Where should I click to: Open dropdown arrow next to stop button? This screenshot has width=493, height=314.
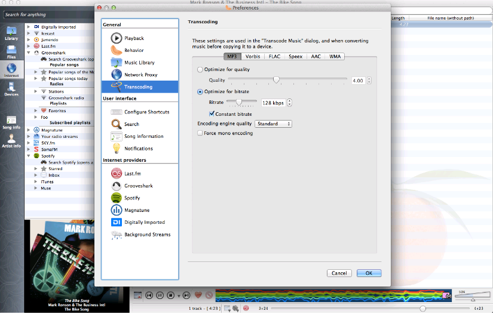pos(179,295)
